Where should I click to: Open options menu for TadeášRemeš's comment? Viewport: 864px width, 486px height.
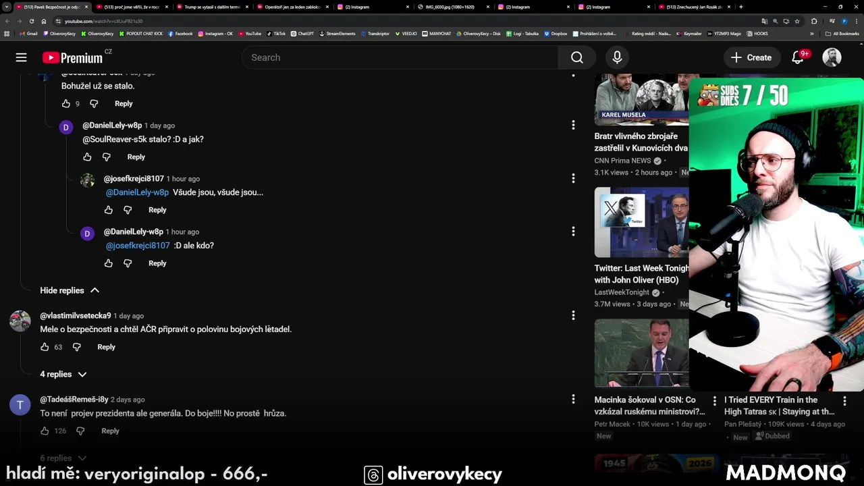coord(573,399)
